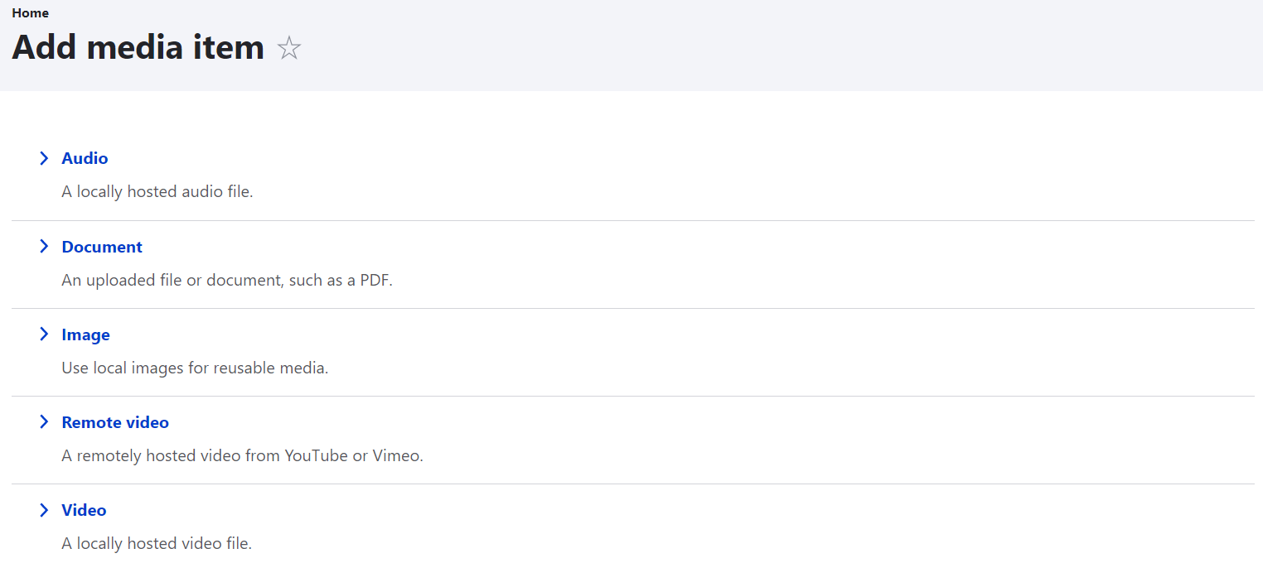
Task: Choose the Document media type link
Action: 102,247
